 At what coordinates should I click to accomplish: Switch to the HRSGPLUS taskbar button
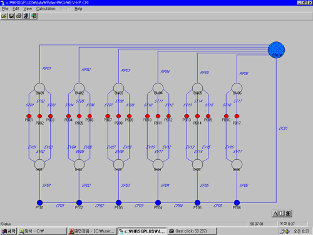pos(142,231)
